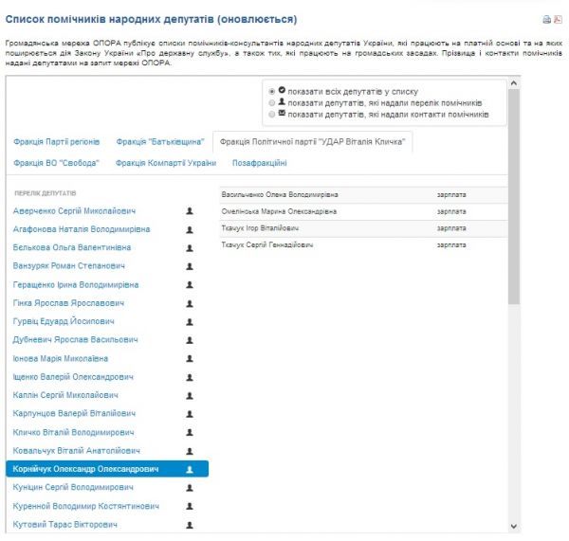The width and height of the screenshot is (569, 541).
Task: Click scrollbar up arrow of the list frame
Action: coord(514,83)
